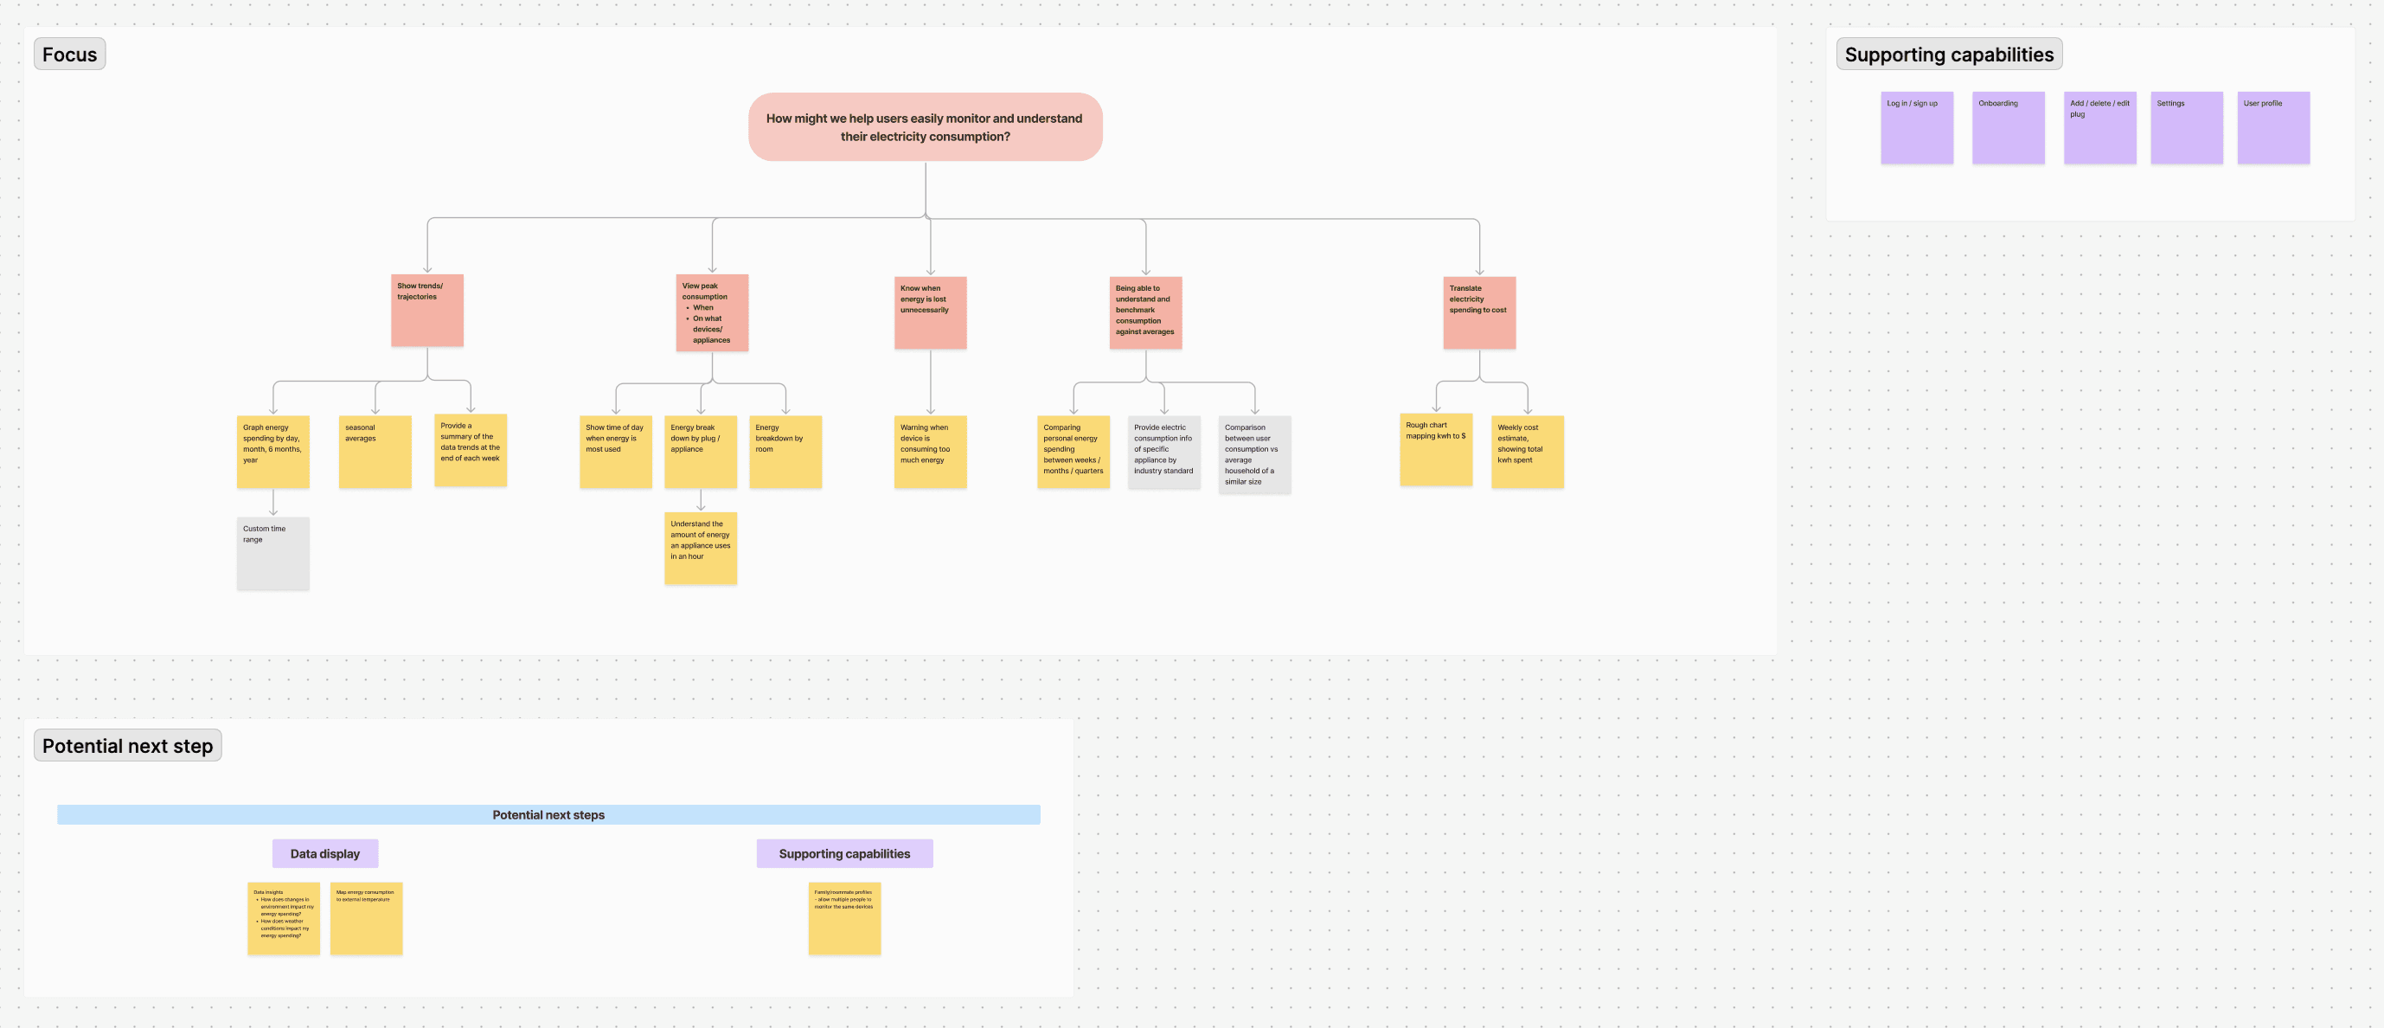
Task: Click the 'Comparing personal energy spending' sticky
Action: click(1073, 452)
